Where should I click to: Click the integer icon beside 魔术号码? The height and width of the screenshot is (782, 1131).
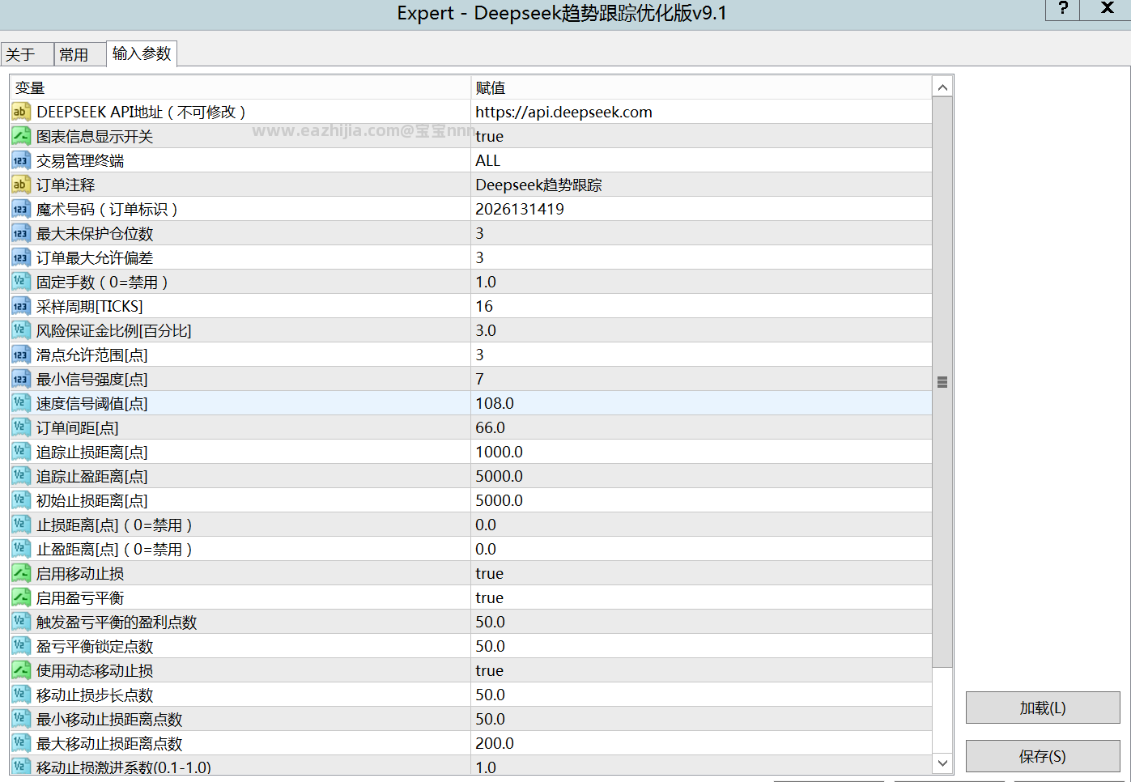coord(21,209)
